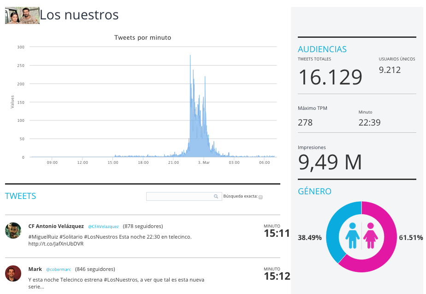The width and height of the screenshot is (426, 294).
Task: Click Mark's tweet about Telecinco estrena
Action: pyautogui.click(x=116, y=283)
